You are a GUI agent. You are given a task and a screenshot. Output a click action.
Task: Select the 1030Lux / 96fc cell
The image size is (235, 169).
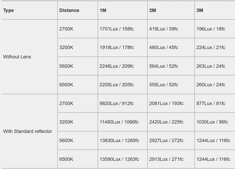212,122
